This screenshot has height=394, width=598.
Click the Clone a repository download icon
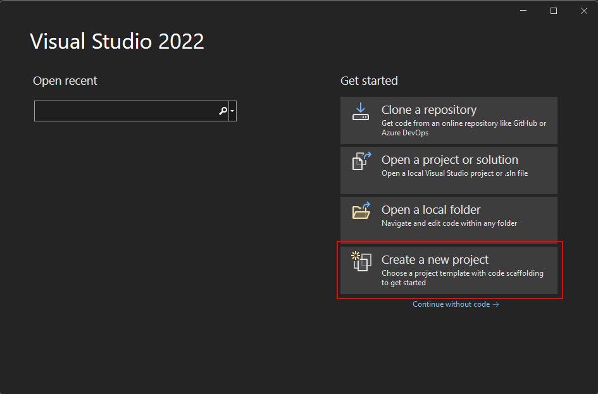tap(361, 111)
